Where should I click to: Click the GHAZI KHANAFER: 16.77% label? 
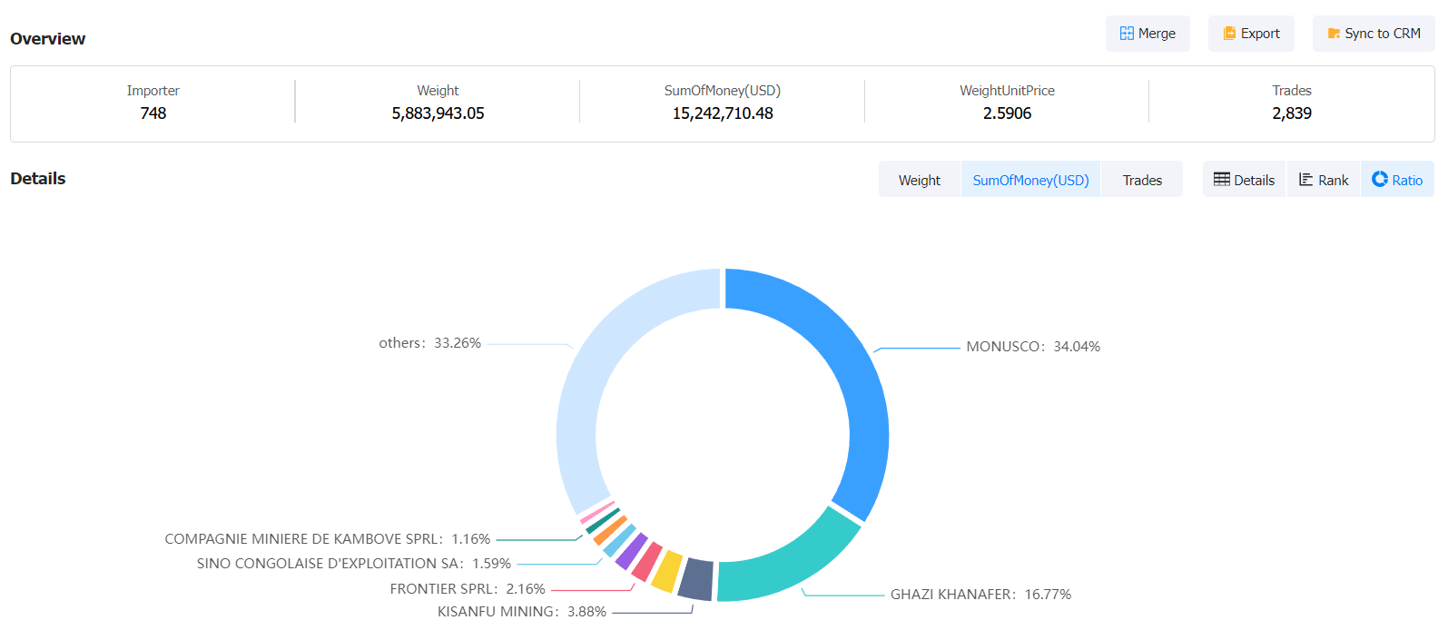(x=980, y=595)
